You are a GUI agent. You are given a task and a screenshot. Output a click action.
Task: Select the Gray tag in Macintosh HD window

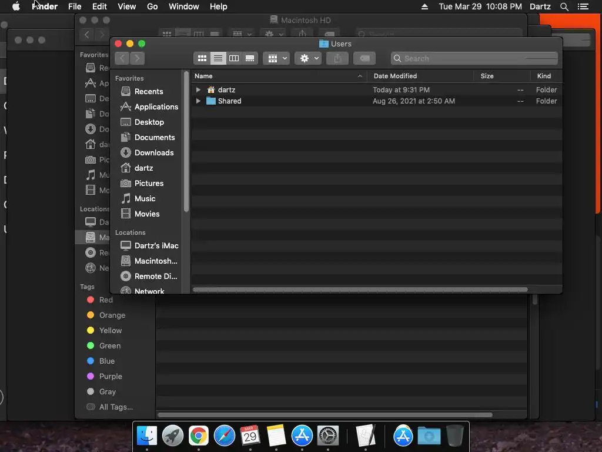tap(101, 391)
